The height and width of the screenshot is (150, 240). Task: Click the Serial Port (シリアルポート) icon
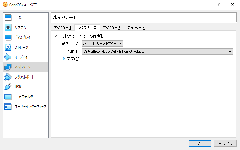(8, 77)
